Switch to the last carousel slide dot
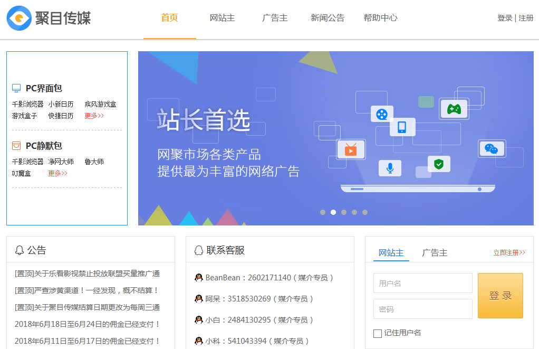 (365, 212)
